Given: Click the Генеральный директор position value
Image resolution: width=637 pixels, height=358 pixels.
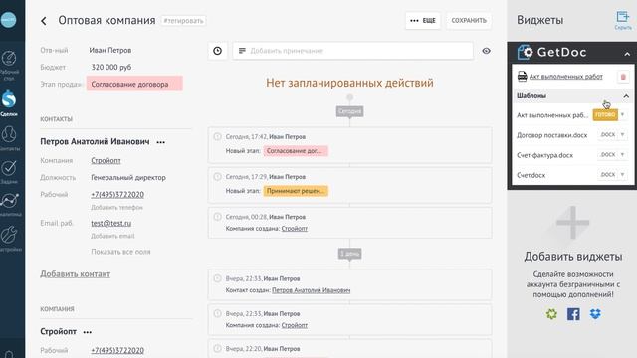Looking at the screenshot, I should [x=128, y=178].
